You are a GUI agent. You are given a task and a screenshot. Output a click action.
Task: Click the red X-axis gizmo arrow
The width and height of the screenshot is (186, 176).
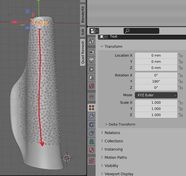(14, 22)
